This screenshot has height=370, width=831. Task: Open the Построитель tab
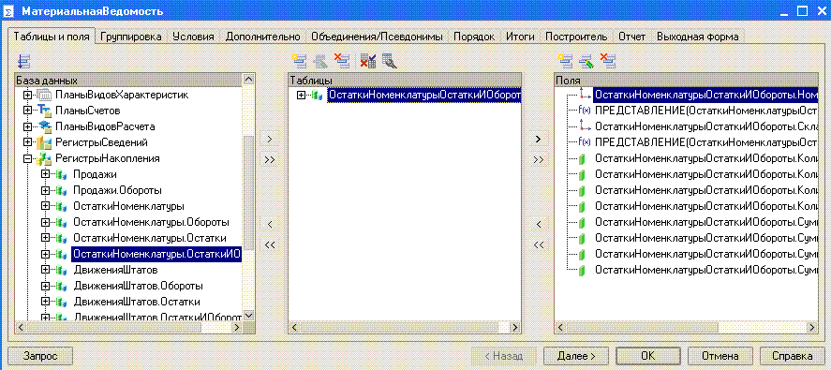pyautogui.click(x=576, y=37)
